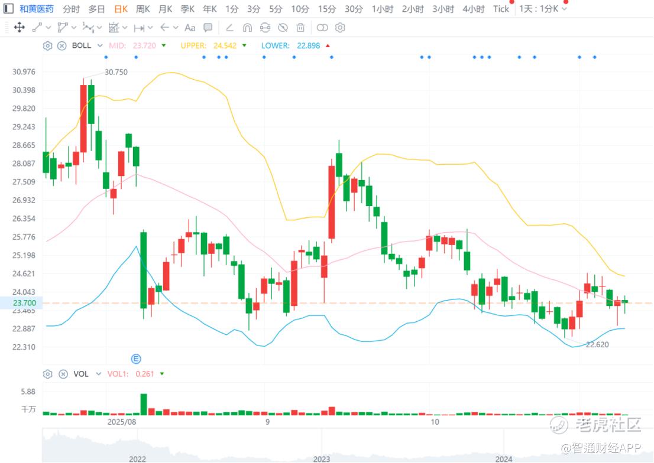
Task: Select the arrow annotation tool
Action: (164, 28)
